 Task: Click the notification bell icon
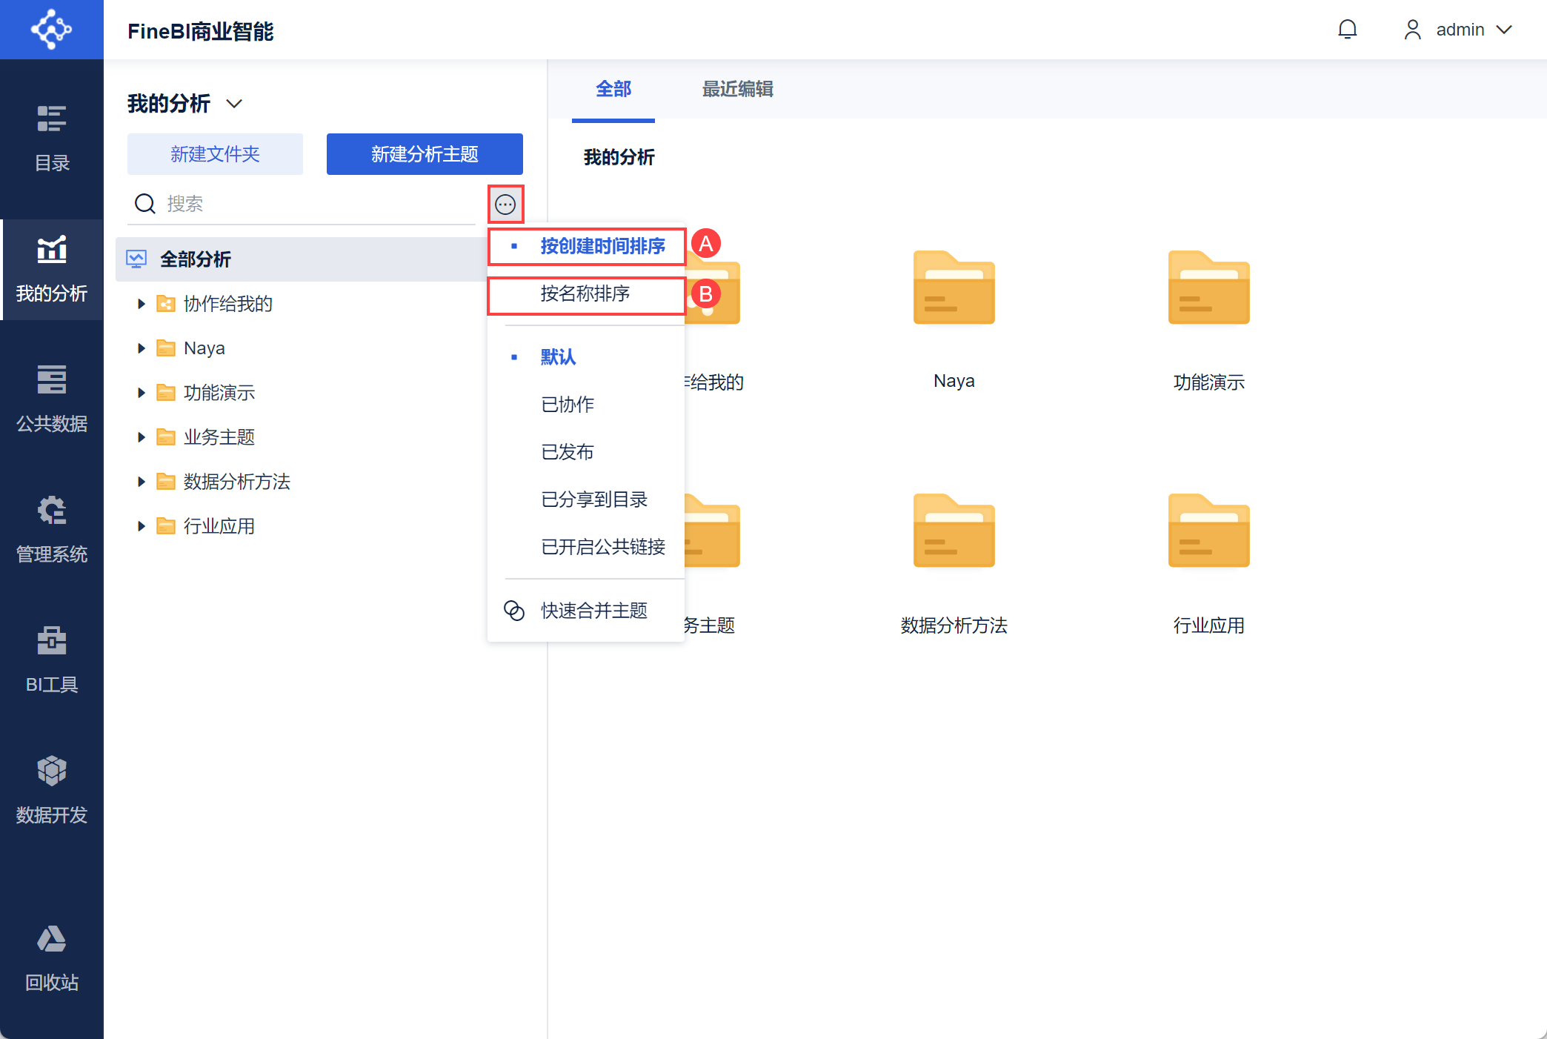click(x=1348, y=30)
